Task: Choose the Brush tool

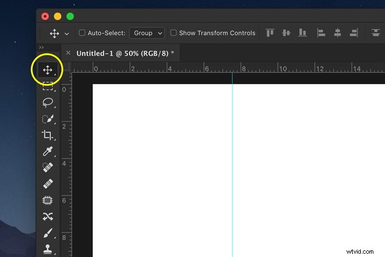Action: pos(48,233)
